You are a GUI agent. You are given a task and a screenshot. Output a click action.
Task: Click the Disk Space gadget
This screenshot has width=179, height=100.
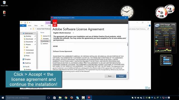(x=166, y=60)
